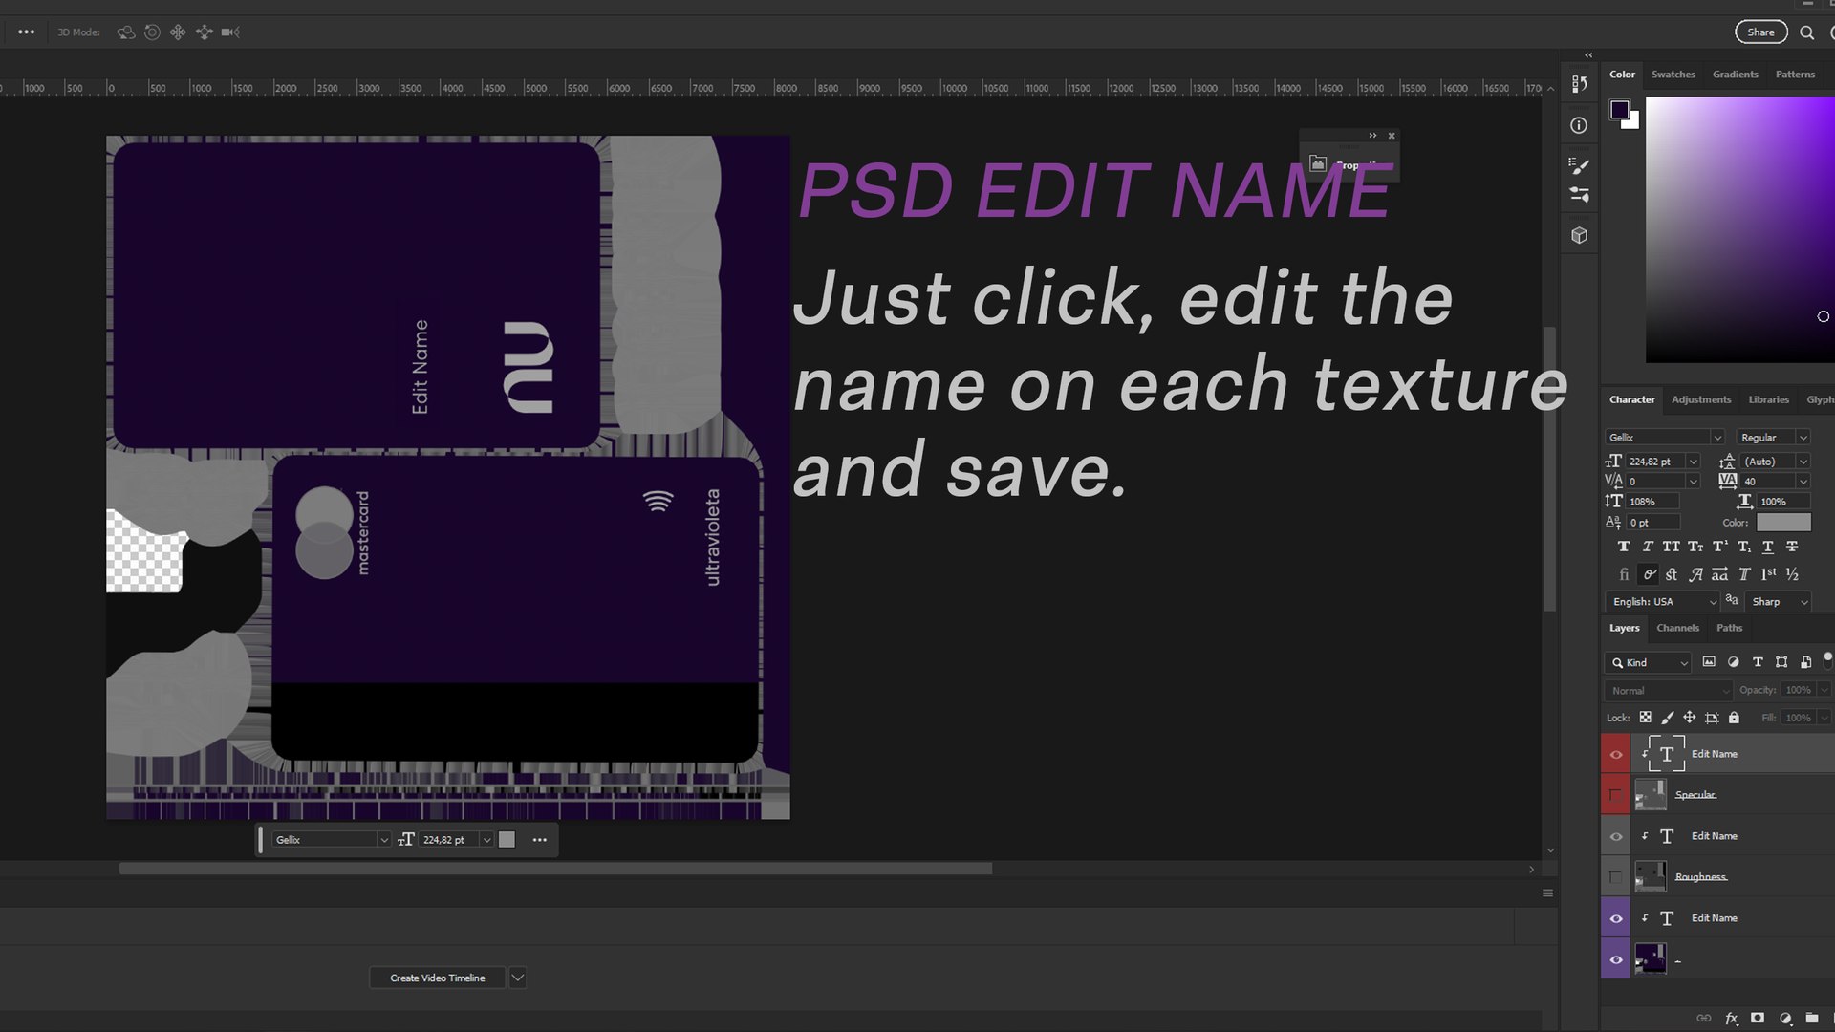
Task: Click the Share button
Action: (x=1760, y=32)
